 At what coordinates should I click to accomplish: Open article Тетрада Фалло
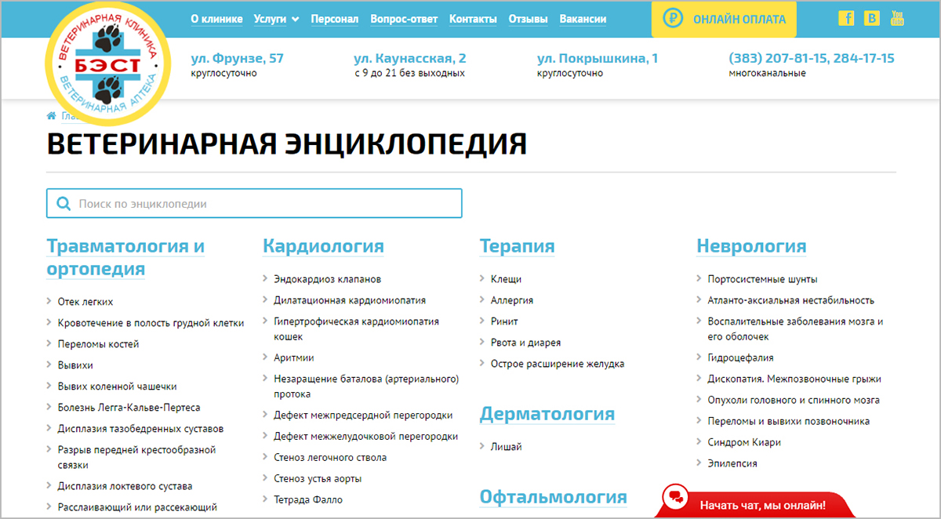point(308,500)
